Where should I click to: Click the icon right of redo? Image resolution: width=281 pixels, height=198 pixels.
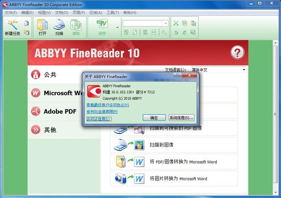click(x=193, y=32)
